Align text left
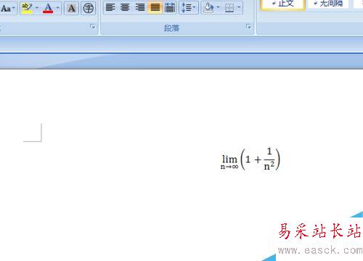Screen dimensions: 363x261 click(110, 7)
